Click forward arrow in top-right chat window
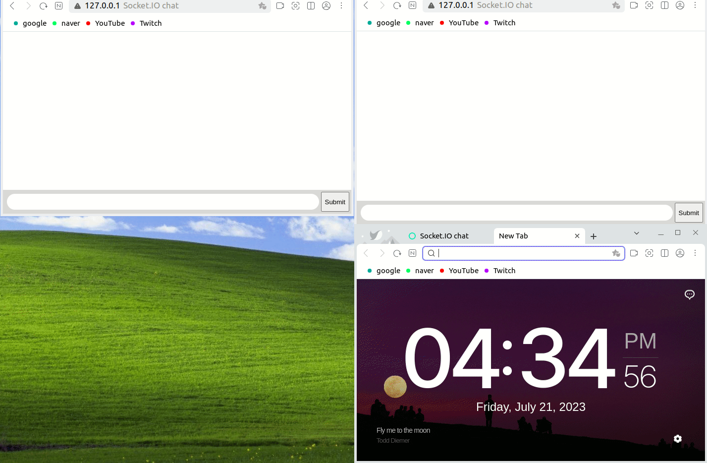This screenshot has height=463, width=707. [x=382, y=5]
